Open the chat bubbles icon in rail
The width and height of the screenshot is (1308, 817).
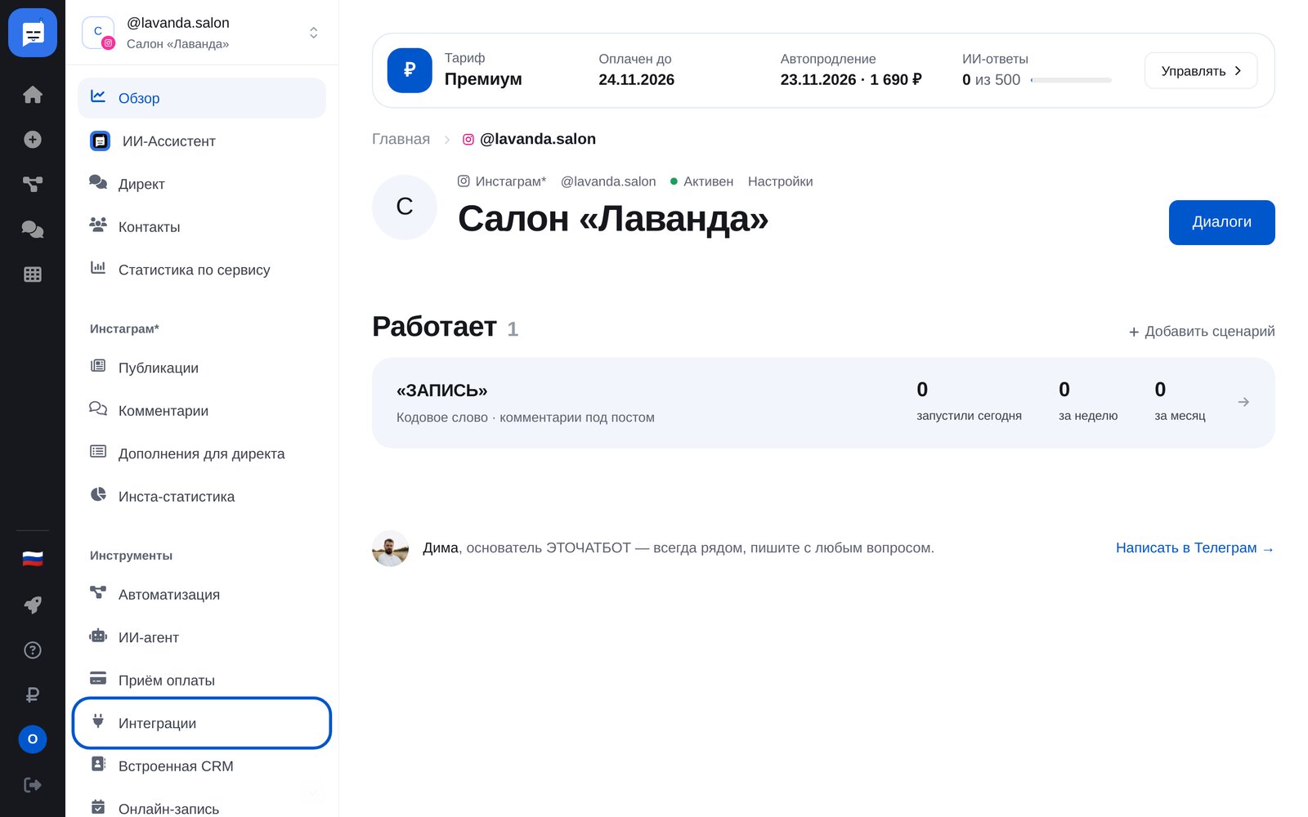(33, 230)
